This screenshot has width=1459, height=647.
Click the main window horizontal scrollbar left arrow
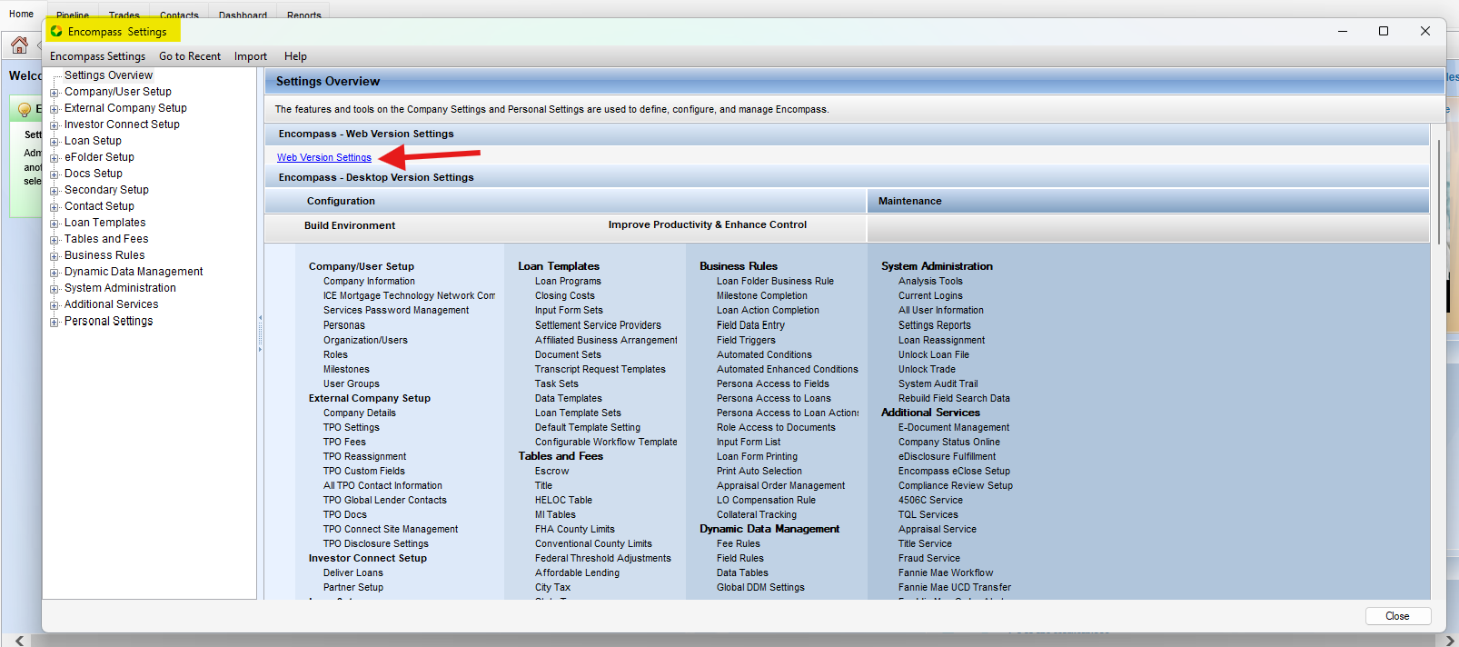(19, 641)
